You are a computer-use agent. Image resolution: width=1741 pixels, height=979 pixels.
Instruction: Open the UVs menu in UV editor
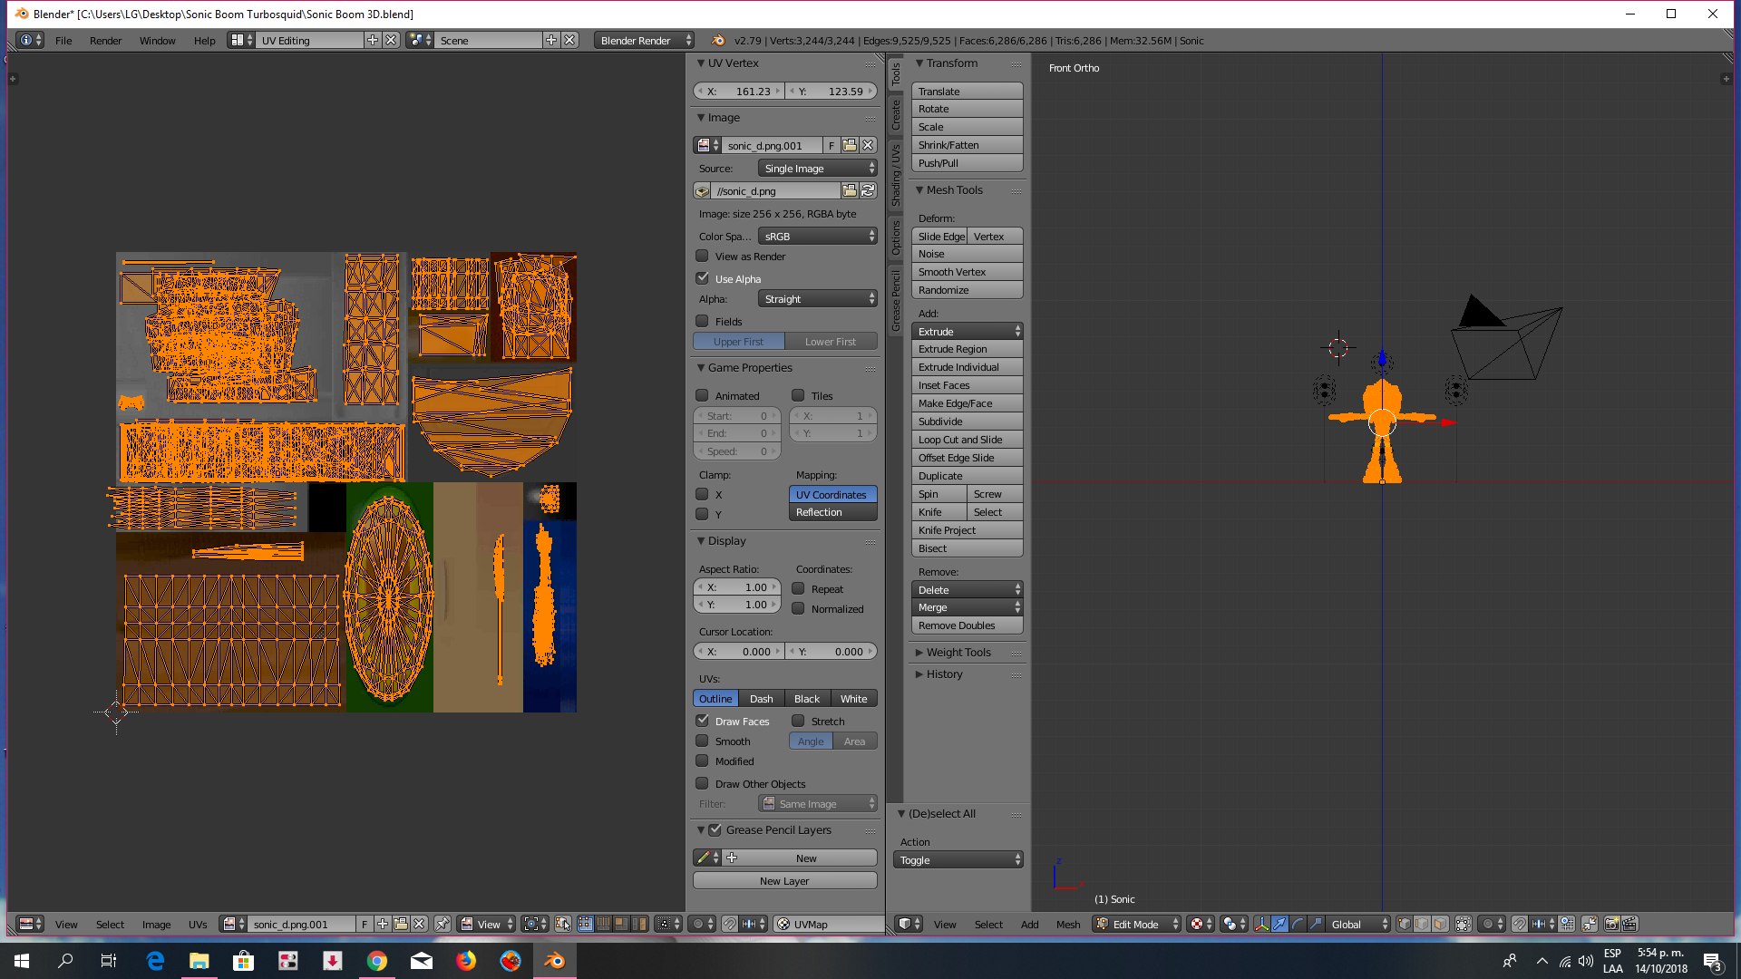pos(198,924)
